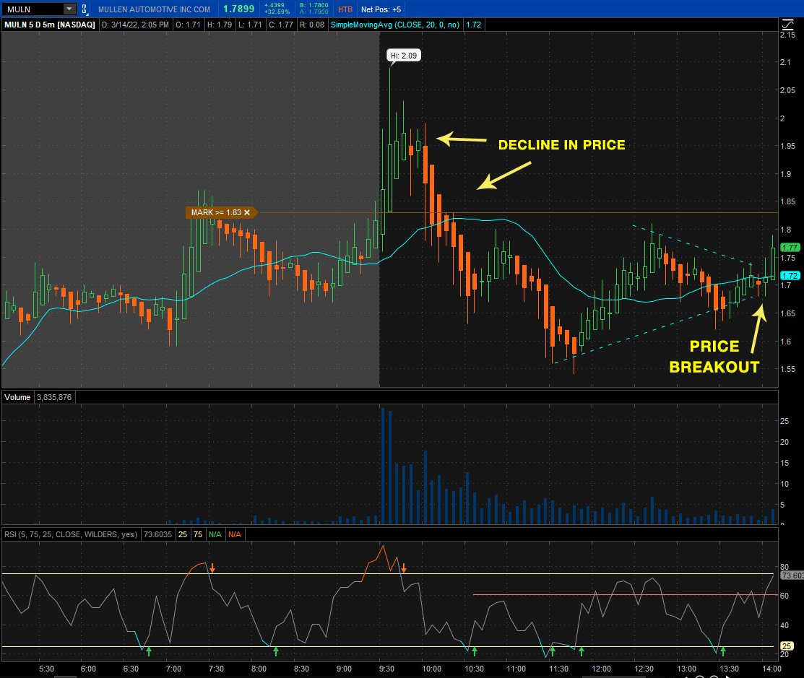The image size is (804, 678).
Task: Click the orange RSI sell arrow after 9:30
Action: [x=404, y=569]
